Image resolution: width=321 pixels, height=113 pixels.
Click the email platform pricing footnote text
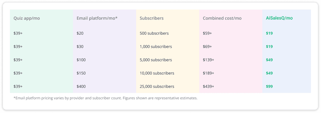[106, 98]
